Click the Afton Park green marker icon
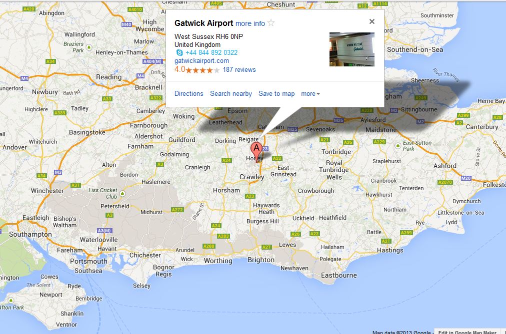This screenshot has height=334, width=506. (x=10, y=300)
